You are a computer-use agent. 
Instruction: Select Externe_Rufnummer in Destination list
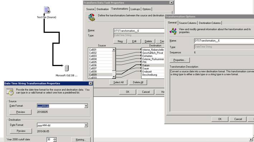click(153, 59)
